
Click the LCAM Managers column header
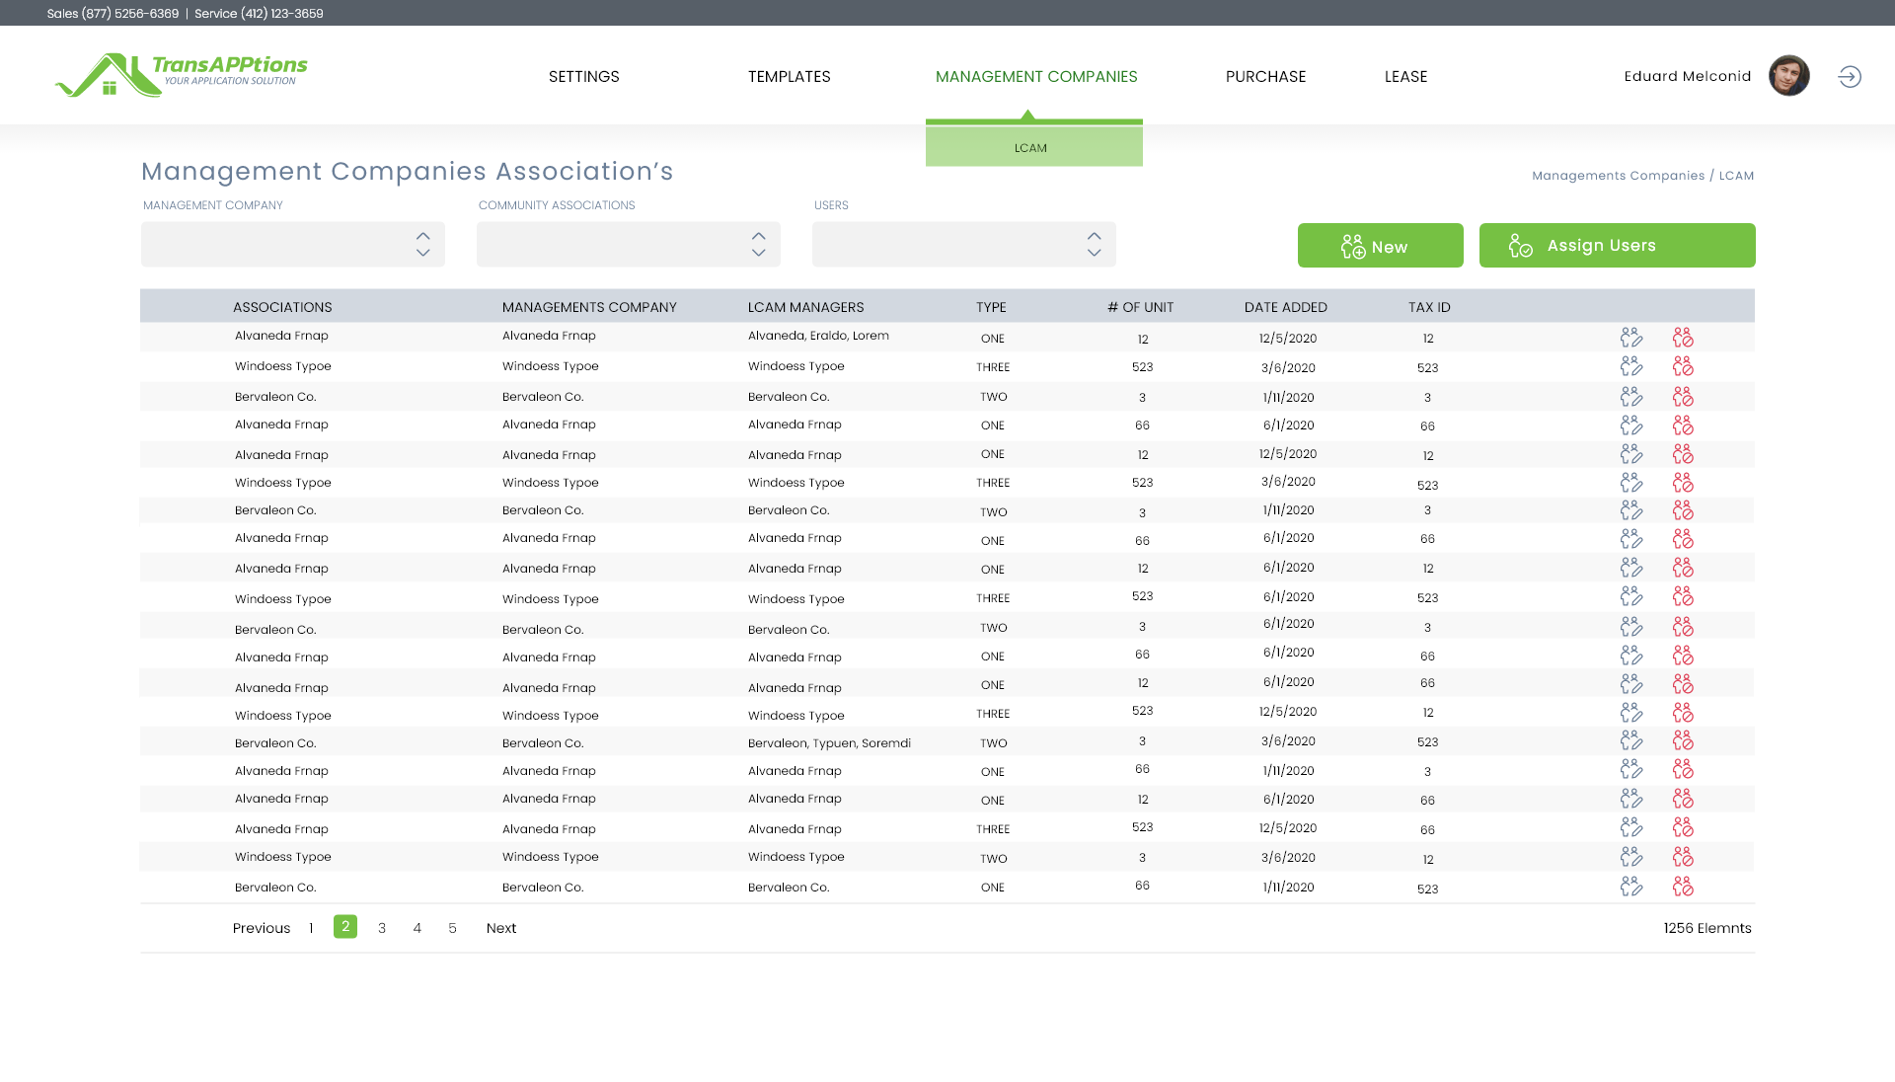(805, 307)
